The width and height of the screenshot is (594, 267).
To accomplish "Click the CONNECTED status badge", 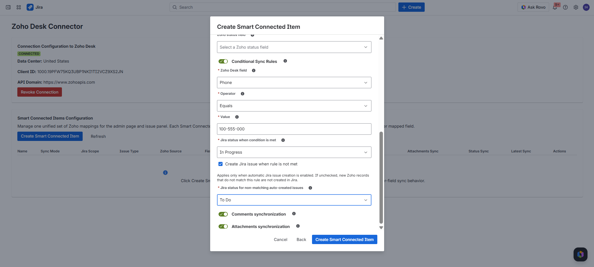I will 29,54.
